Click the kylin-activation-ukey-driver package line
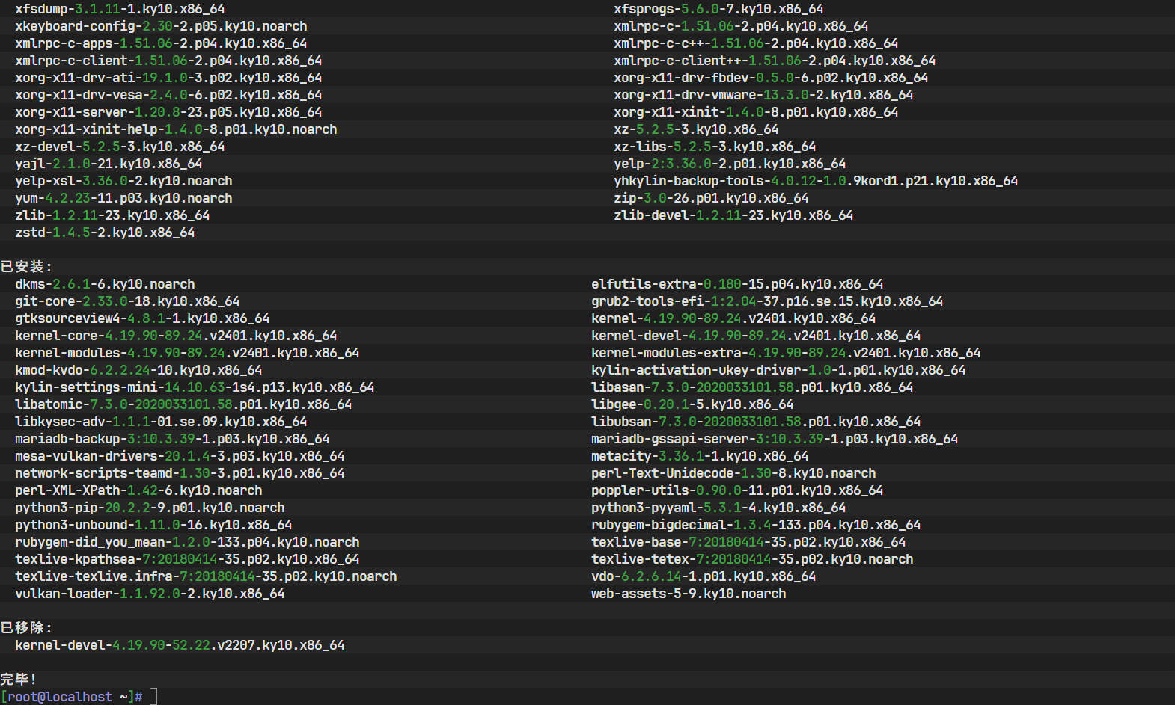This screenshot has width=1175, height=705. (778, 370)
